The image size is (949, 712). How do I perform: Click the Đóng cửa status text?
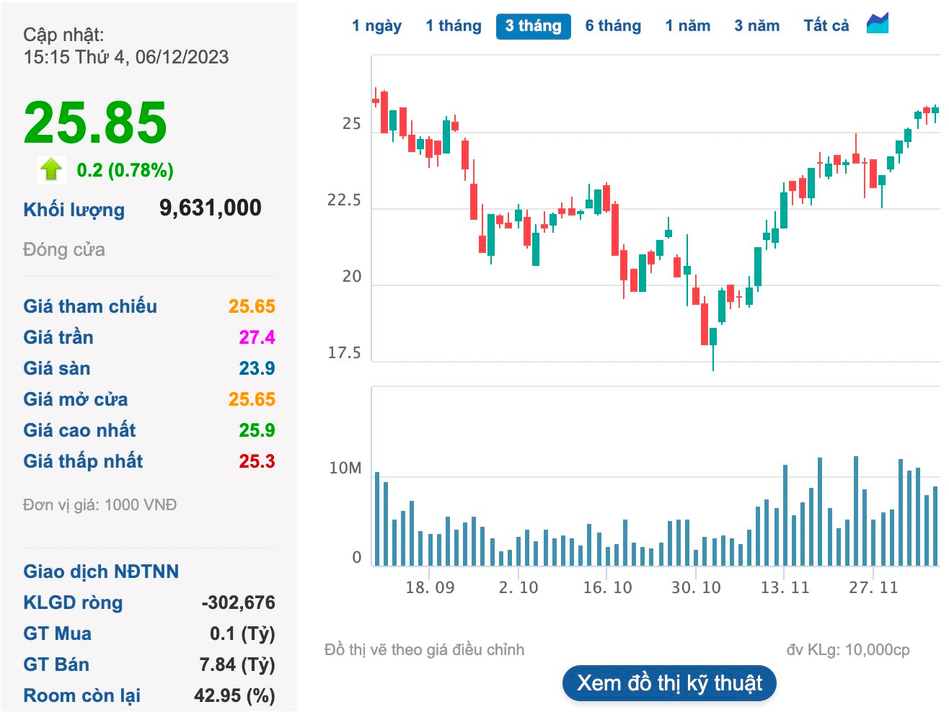tap(64, 249)
